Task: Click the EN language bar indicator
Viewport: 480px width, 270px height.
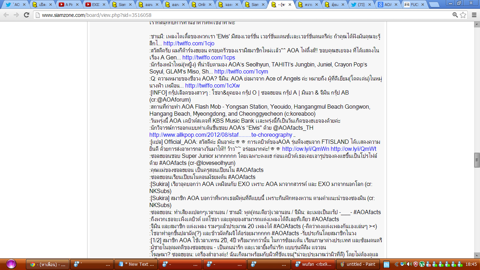Action: click(x=386, y=264)
